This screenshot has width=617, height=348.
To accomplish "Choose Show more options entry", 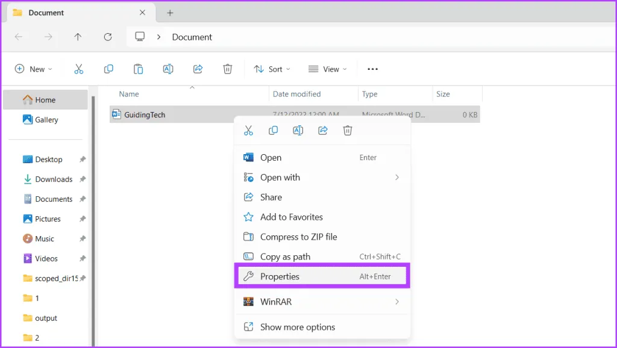I will pos(297,328).
